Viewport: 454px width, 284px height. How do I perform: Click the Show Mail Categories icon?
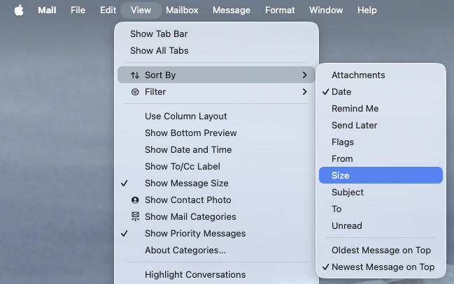tap(135, 217)
